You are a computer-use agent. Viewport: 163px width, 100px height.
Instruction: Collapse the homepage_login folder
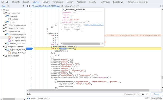click(6, 34)
